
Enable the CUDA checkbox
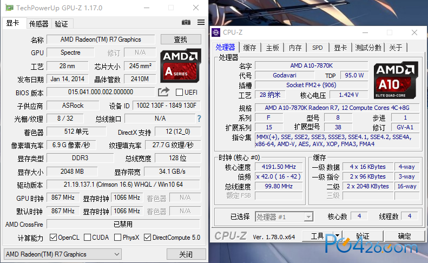tap(87, 238)
